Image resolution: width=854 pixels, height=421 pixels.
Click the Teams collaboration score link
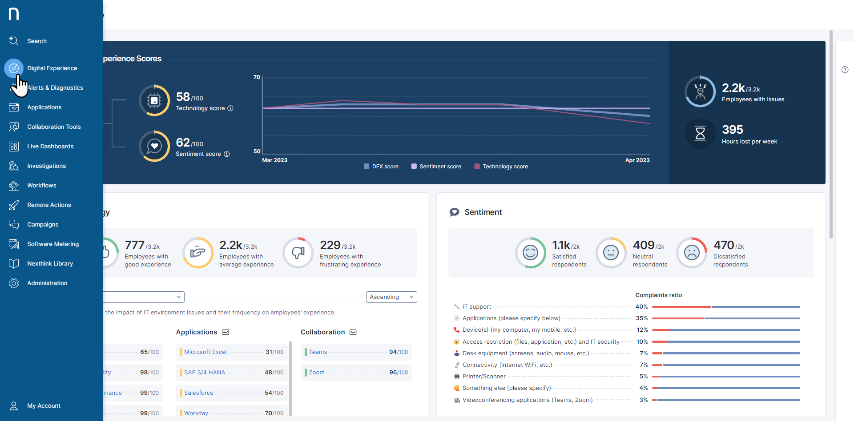(x=318, y=352)
